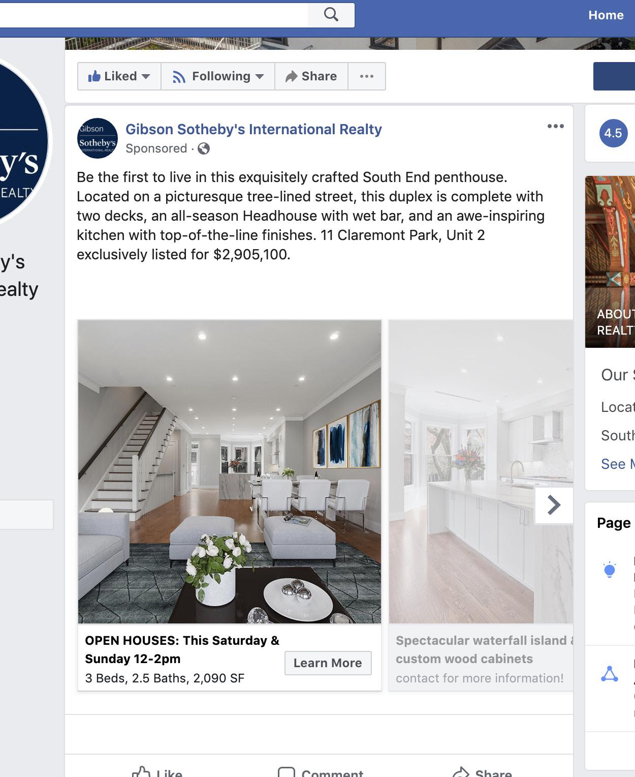Viewport: 635px width, 777px height.
Task: Open the page more options ellipsis button
Action: [x=367, y=76]
